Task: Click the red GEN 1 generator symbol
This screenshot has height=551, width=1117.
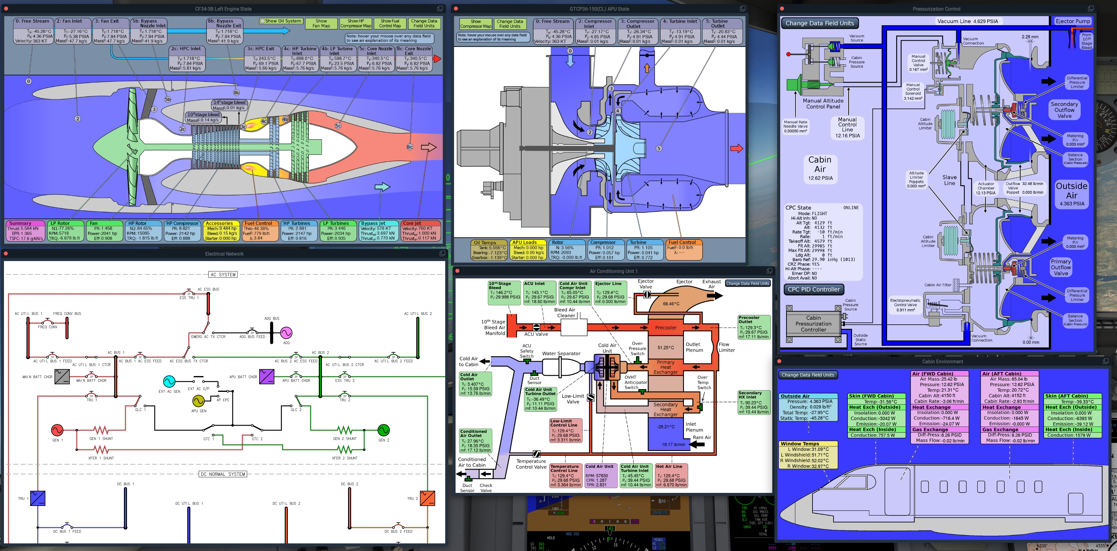Action: pyautogui.click(x=57, y=430)
